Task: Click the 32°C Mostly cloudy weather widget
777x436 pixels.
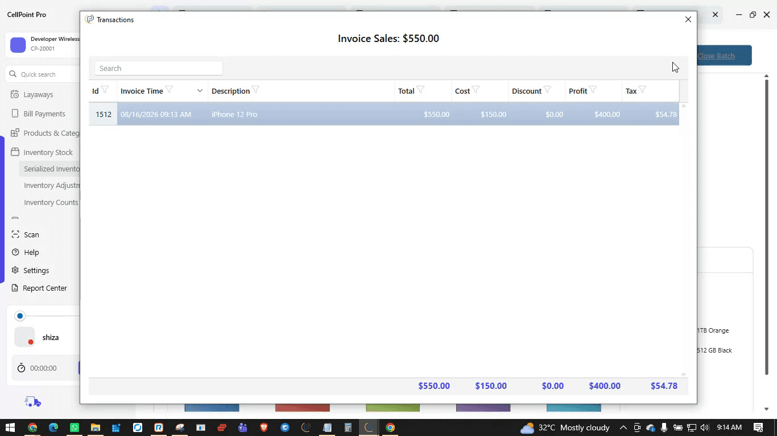Action: tap(565, 427)
